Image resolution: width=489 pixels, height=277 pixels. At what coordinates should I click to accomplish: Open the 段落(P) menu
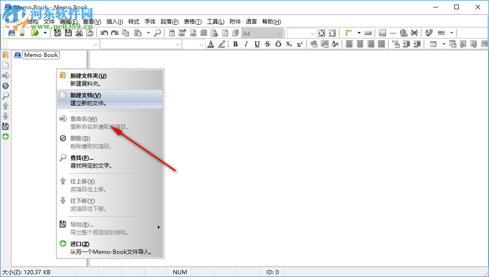169,21
